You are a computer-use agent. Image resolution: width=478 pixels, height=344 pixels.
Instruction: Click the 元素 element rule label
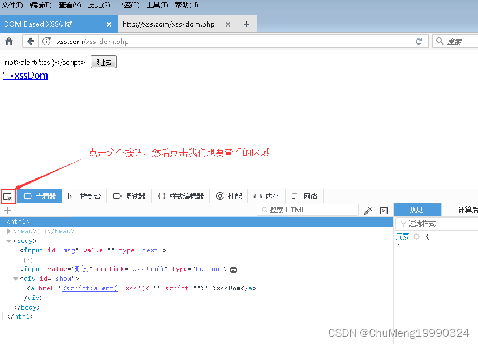402,237
